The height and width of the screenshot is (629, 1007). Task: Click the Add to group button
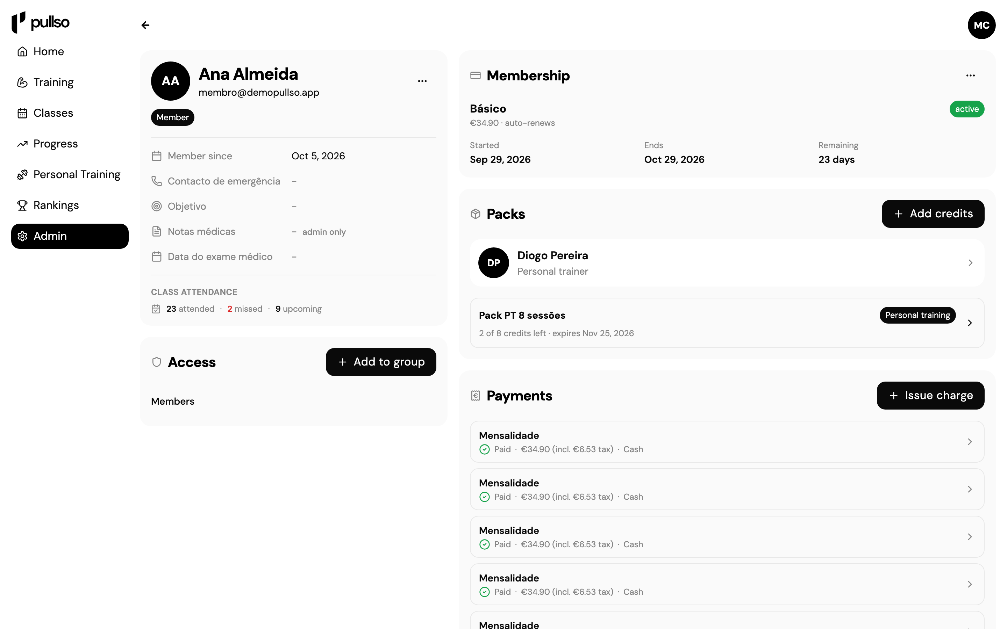tap(381, 362)
